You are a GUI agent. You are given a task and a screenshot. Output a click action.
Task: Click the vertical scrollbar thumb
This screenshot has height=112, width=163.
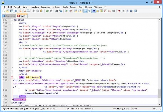click(159, 93)
